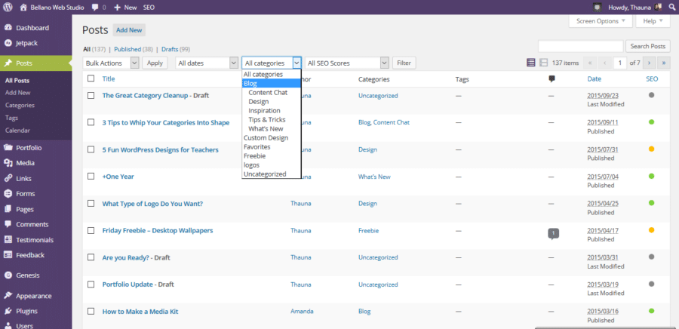Collapse the All categories dropdown arrow
Image resolution: width=679 pixels, height=329 pixels.
296,63
